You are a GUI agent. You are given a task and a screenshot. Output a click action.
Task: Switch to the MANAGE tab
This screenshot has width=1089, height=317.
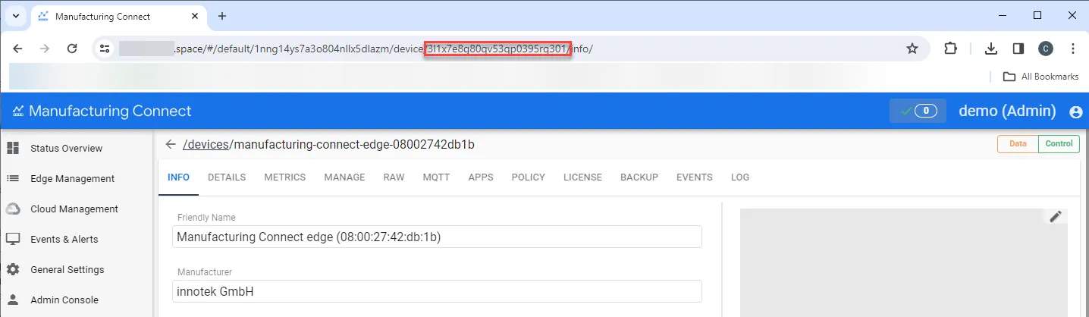344,177
